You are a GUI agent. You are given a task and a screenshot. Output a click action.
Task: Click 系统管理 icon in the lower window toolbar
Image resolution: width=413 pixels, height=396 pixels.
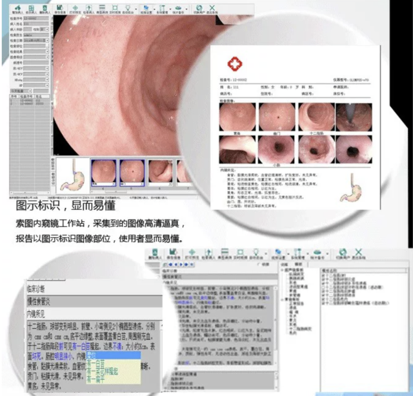(x=297, y=254)
